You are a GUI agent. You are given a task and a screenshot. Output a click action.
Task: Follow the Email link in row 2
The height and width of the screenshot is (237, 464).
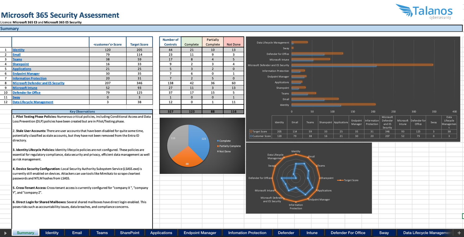17,55
